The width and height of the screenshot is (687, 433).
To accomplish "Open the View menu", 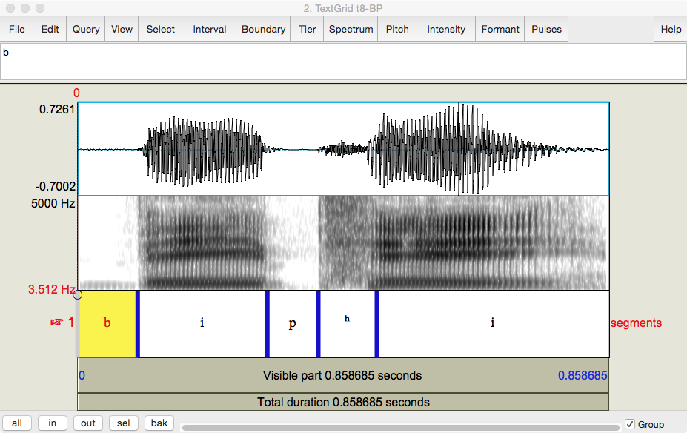I will click(122, 29).
